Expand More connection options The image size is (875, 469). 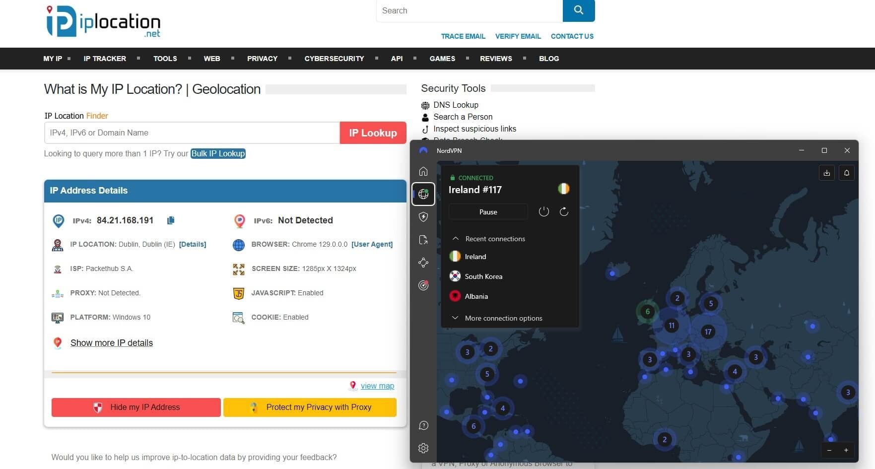[x=496, y=318]
